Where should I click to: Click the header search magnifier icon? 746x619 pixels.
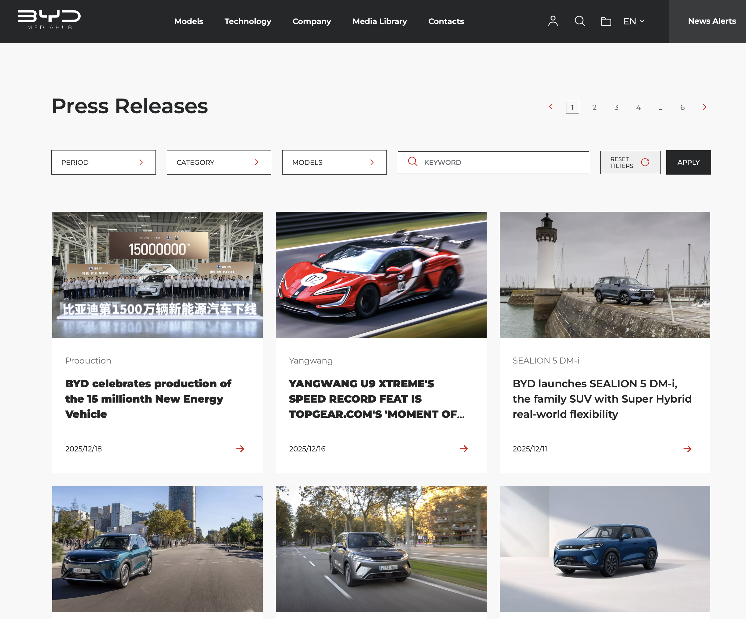click(x=580, y=21)
